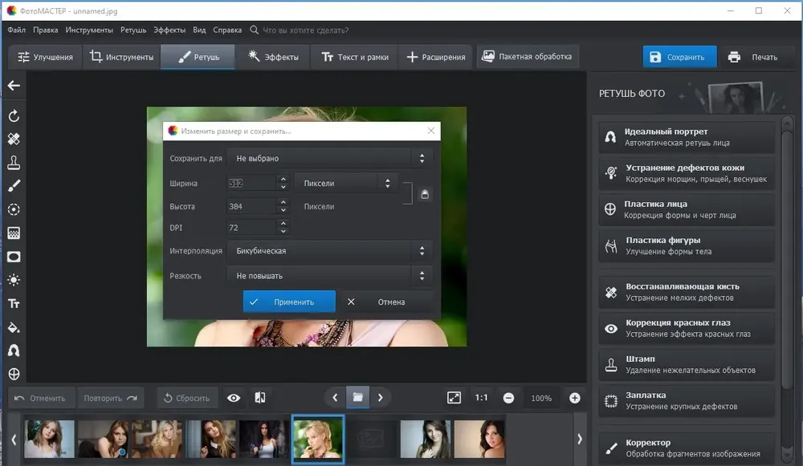Click the zoom out minus icon

coord(508,398)
